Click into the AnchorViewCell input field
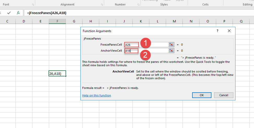 (x=146, y=51)
